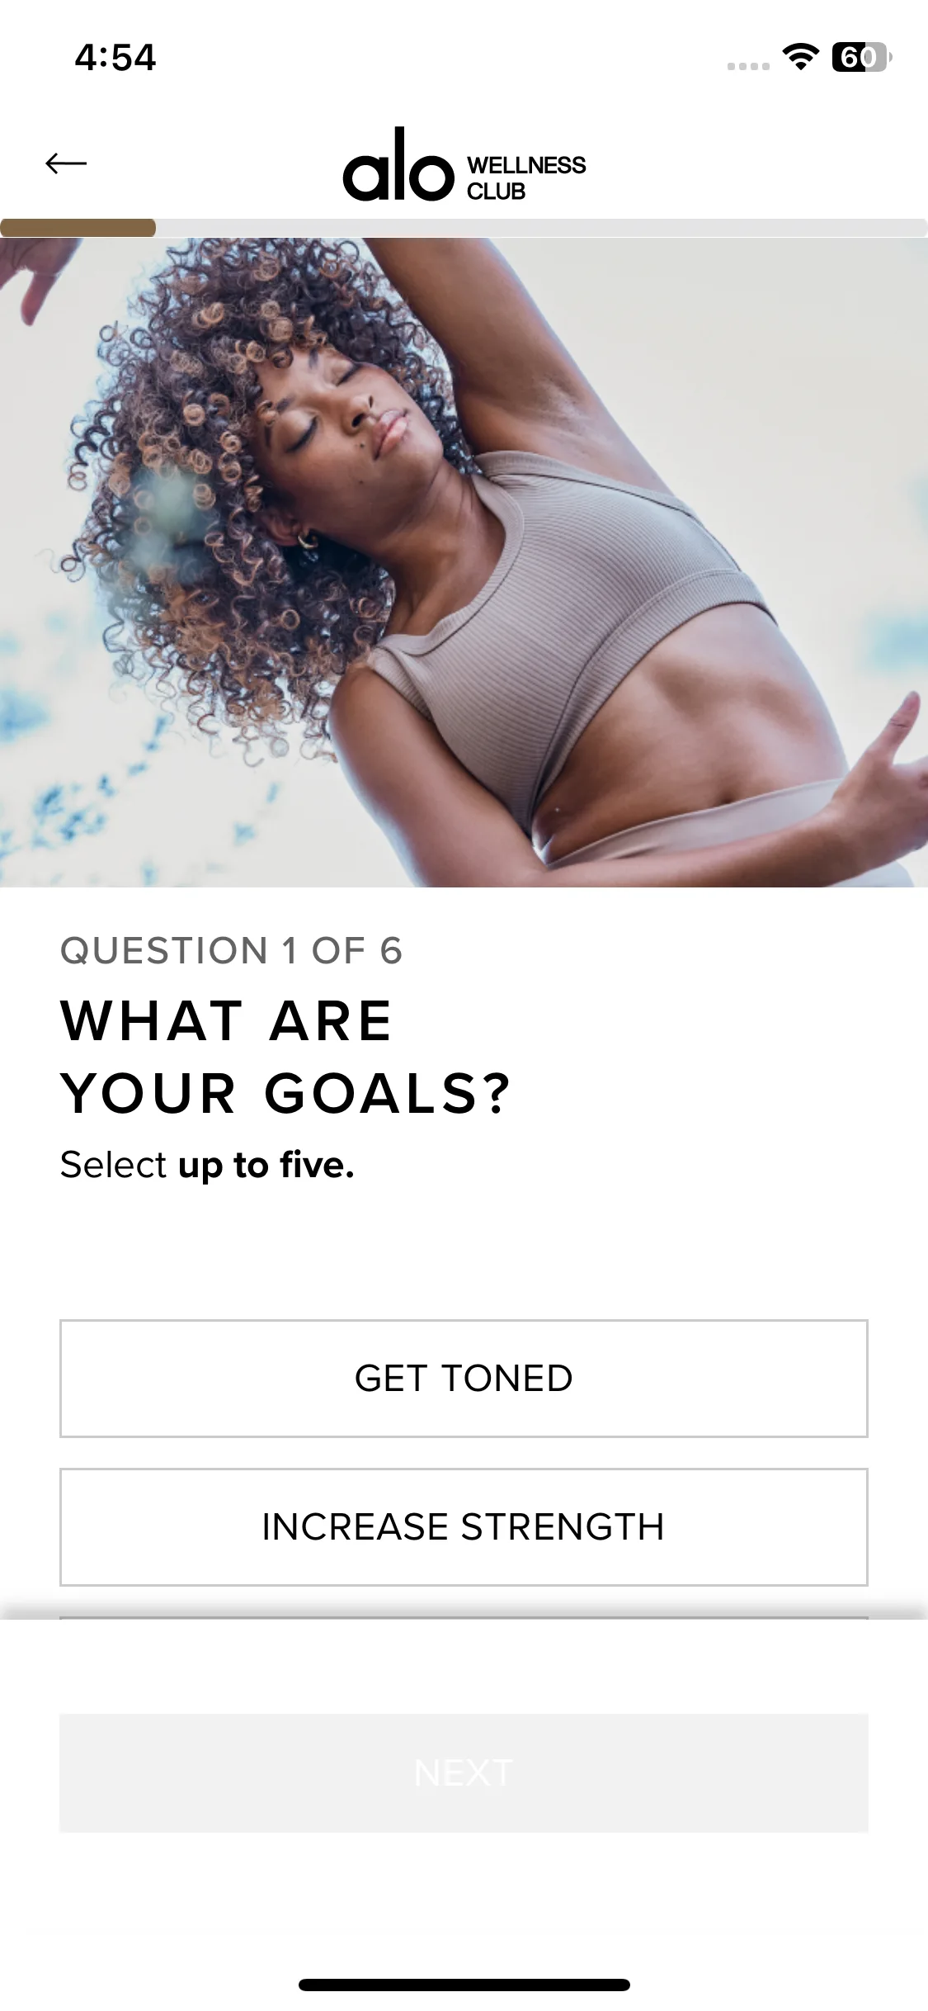Image resolution: width=928 pixels, height=2011 pixels.
Task: Tap the WHAT ARE heading line
Action: click(227, 1021)
